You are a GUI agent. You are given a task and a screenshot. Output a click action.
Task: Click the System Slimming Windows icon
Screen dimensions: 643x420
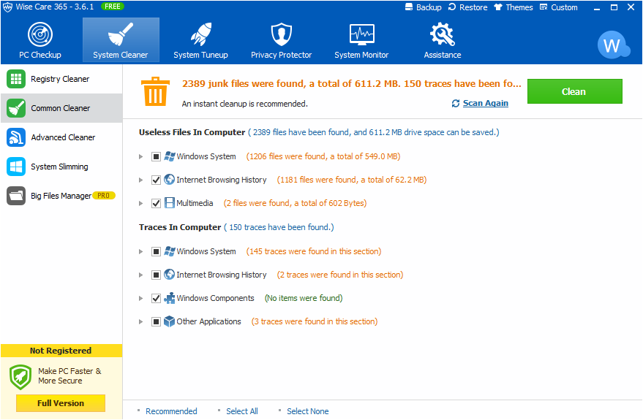[x=16, y=167]
